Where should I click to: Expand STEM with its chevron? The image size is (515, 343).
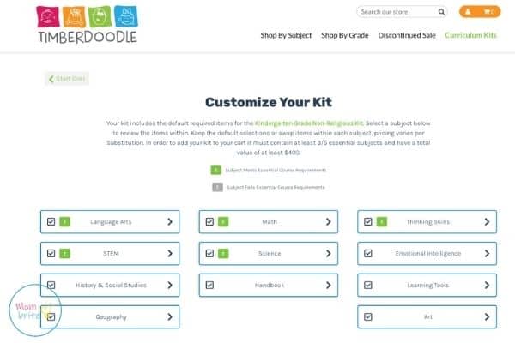pyautogui.click(x=170, y=254)
